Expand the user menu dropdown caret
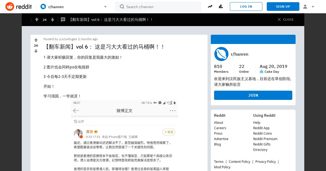This screenshot has width=326, height=171. click(x=313, y=7)
